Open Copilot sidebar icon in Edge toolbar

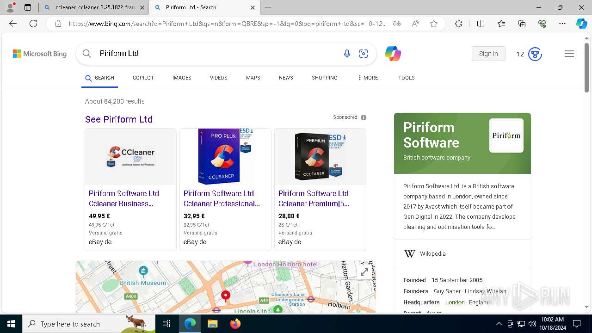(x=581, y=24)
